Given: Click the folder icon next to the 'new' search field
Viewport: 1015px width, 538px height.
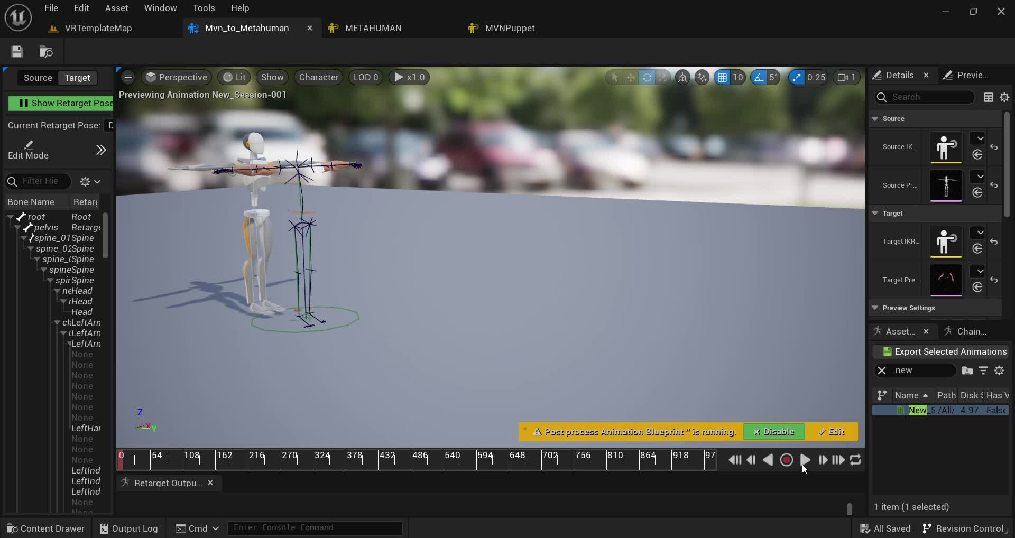Looking at the screenshot, I should click(967, 370).
